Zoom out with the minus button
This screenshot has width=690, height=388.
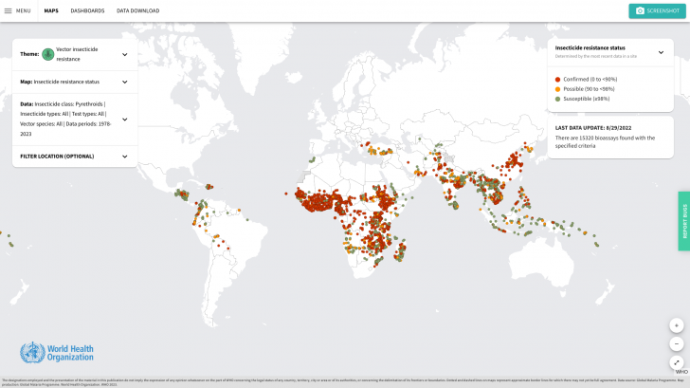pyautogui.click(x=677, y=343)
